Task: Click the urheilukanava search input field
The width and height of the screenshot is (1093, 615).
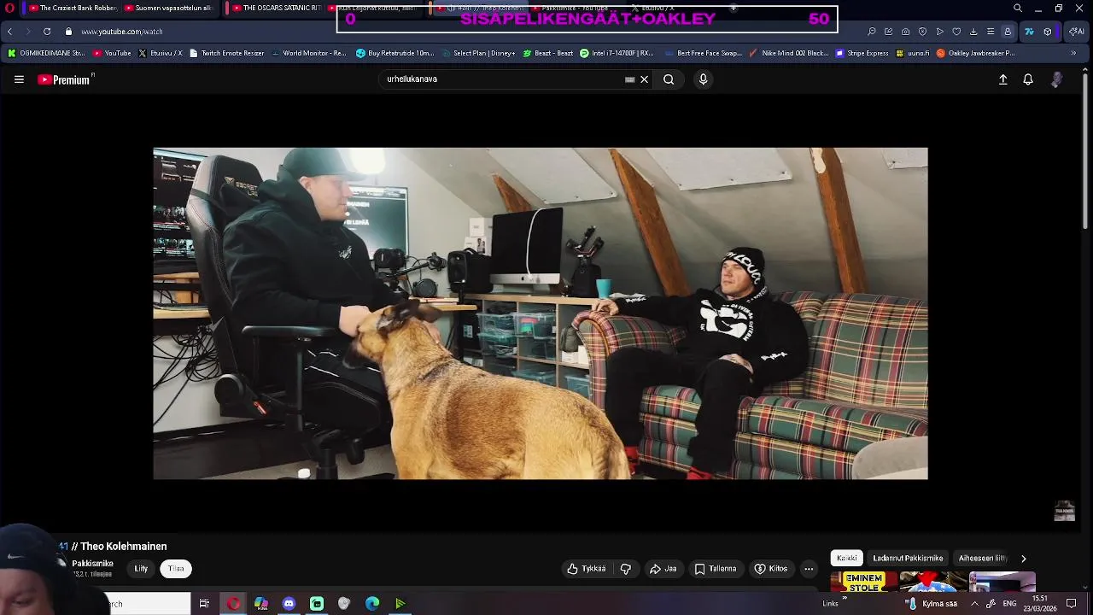Action: click(x=504, y=79)
